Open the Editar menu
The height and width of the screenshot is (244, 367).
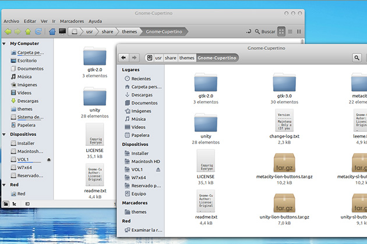point(30,21)
